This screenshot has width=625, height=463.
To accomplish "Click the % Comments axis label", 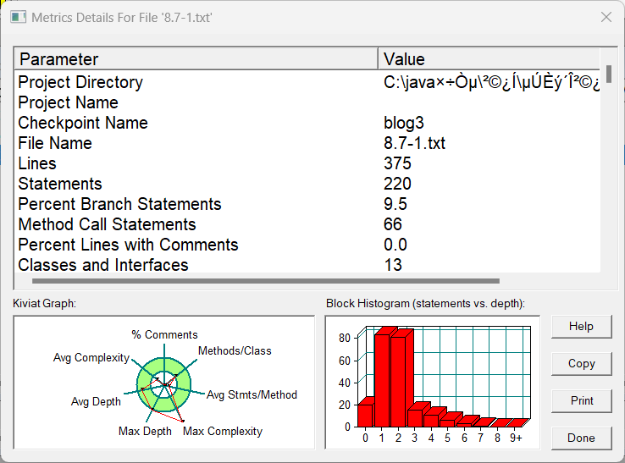I will [x=164, y=334].
